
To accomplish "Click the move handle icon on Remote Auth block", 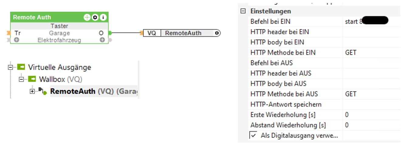I will tap(87, 18).
